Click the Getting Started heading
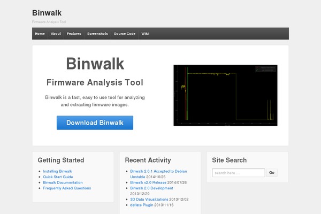 pyautogui.click(x=61, y=160)
